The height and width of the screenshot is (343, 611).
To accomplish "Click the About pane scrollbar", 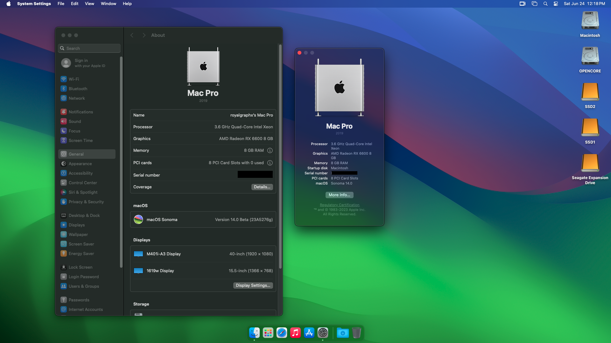I will [280, 157].
